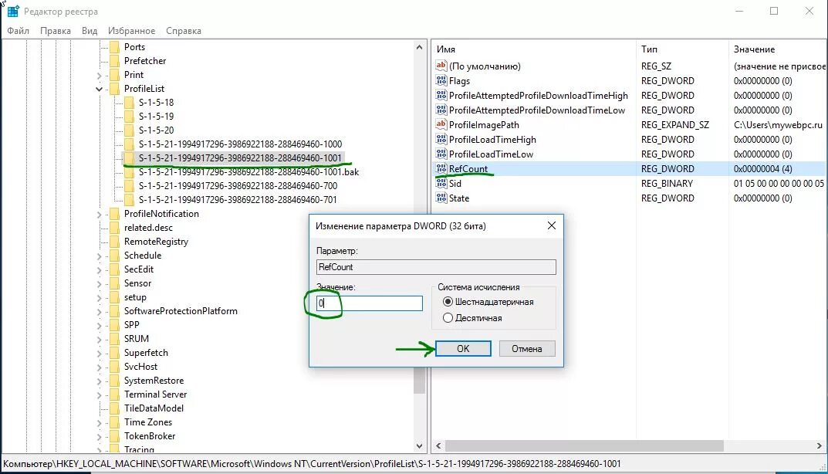
Task: Select the key ending in 460-700
Action: [238, 185]
